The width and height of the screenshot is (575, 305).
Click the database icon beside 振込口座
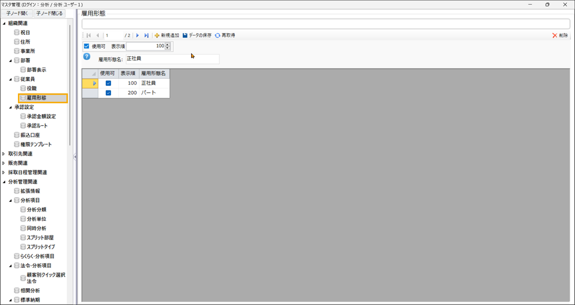coord(16,135)
